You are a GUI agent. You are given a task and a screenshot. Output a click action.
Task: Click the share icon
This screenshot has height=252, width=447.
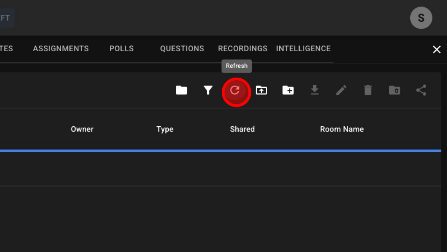pos(421,90)
